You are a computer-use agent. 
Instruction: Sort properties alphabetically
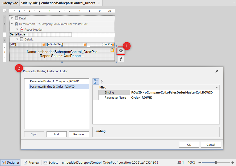point(103,82)
